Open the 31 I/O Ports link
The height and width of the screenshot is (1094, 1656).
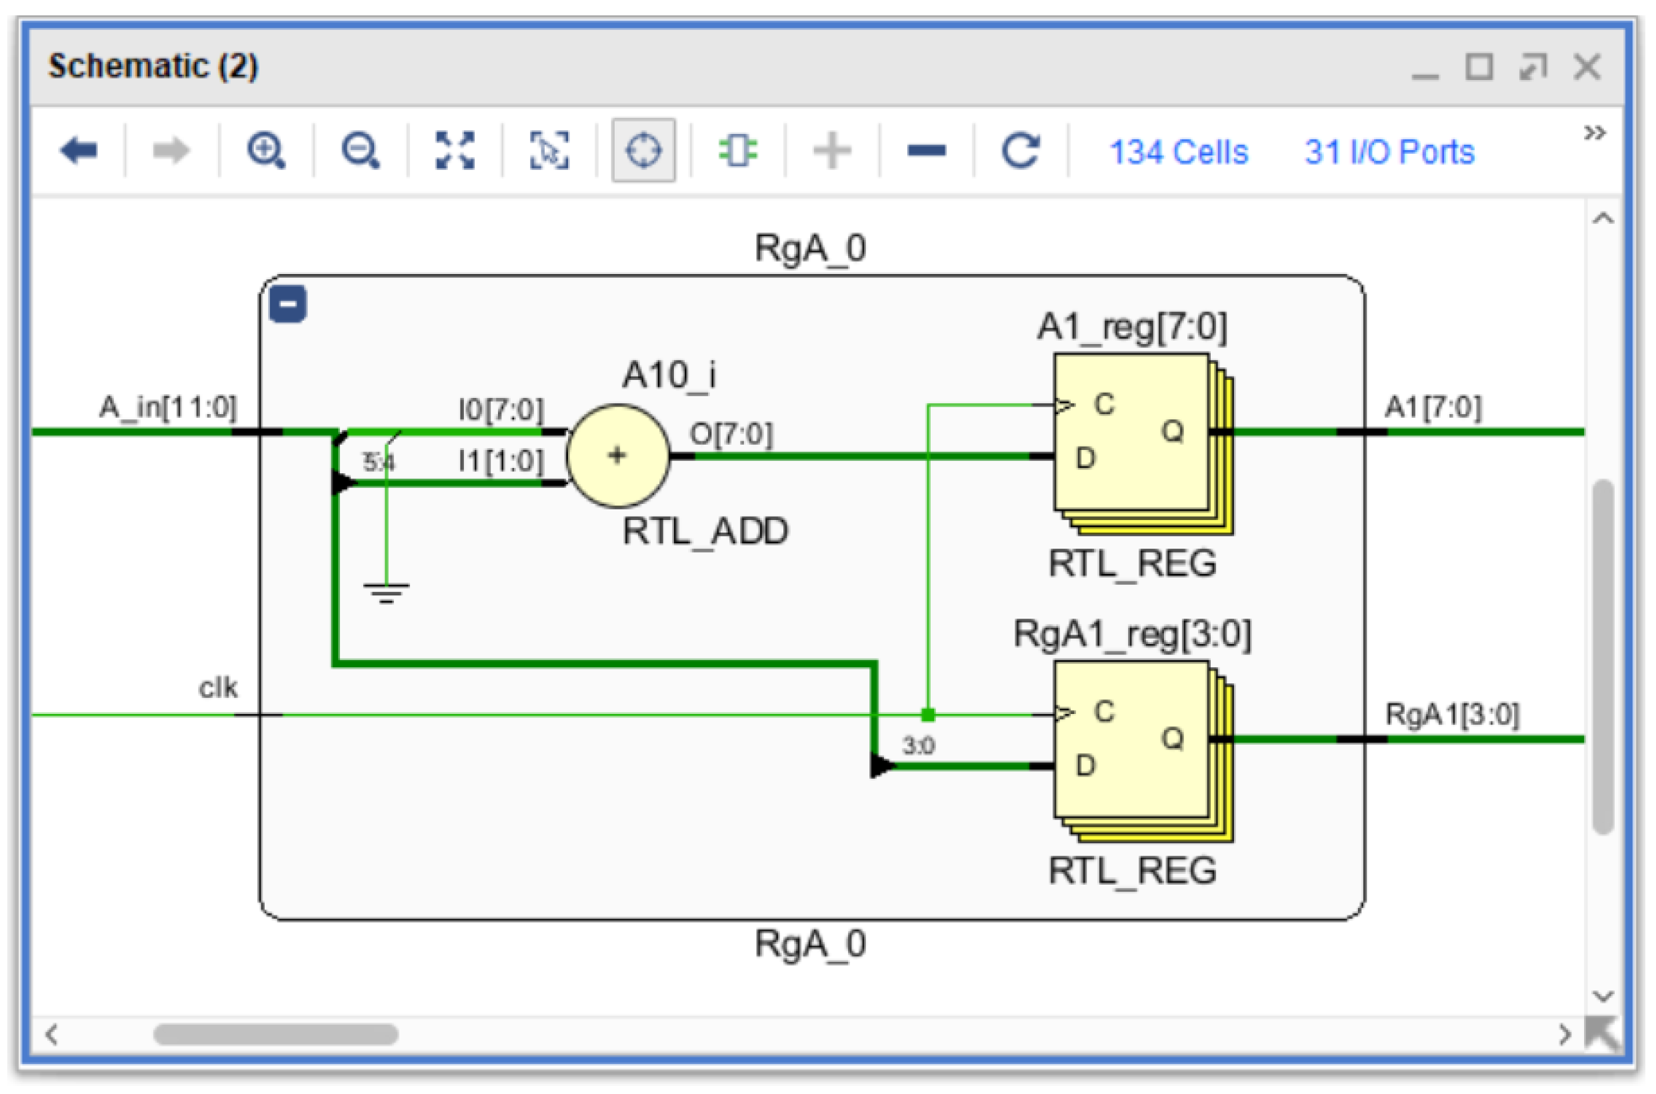pos(1389,152)
